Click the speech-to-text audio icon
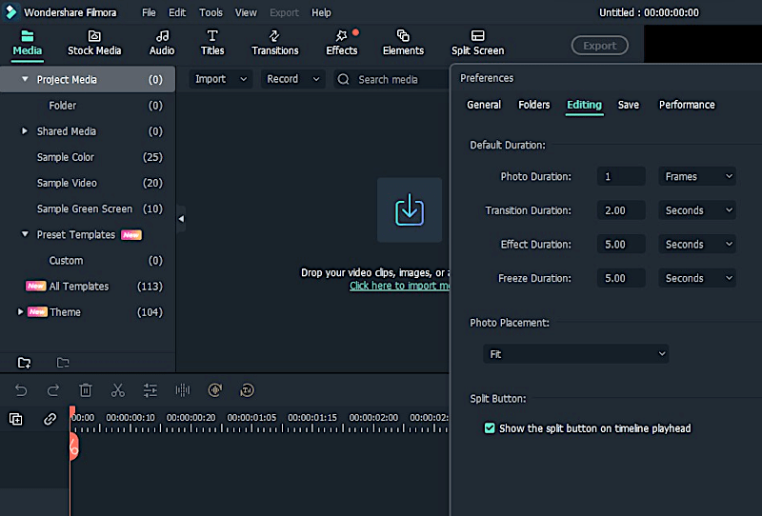This screenshot has width=762, height=516. click(215, 390)
